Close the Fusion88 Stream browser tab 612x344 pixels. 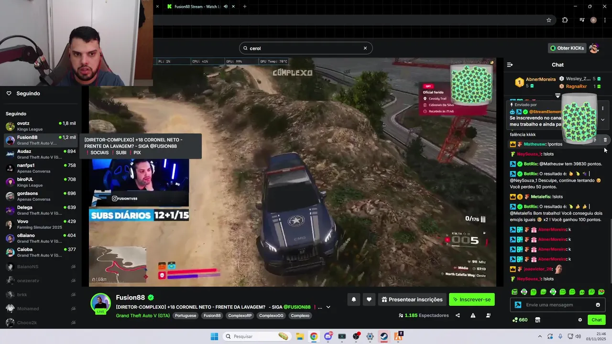pyautogui.click(x=233, y=6)
